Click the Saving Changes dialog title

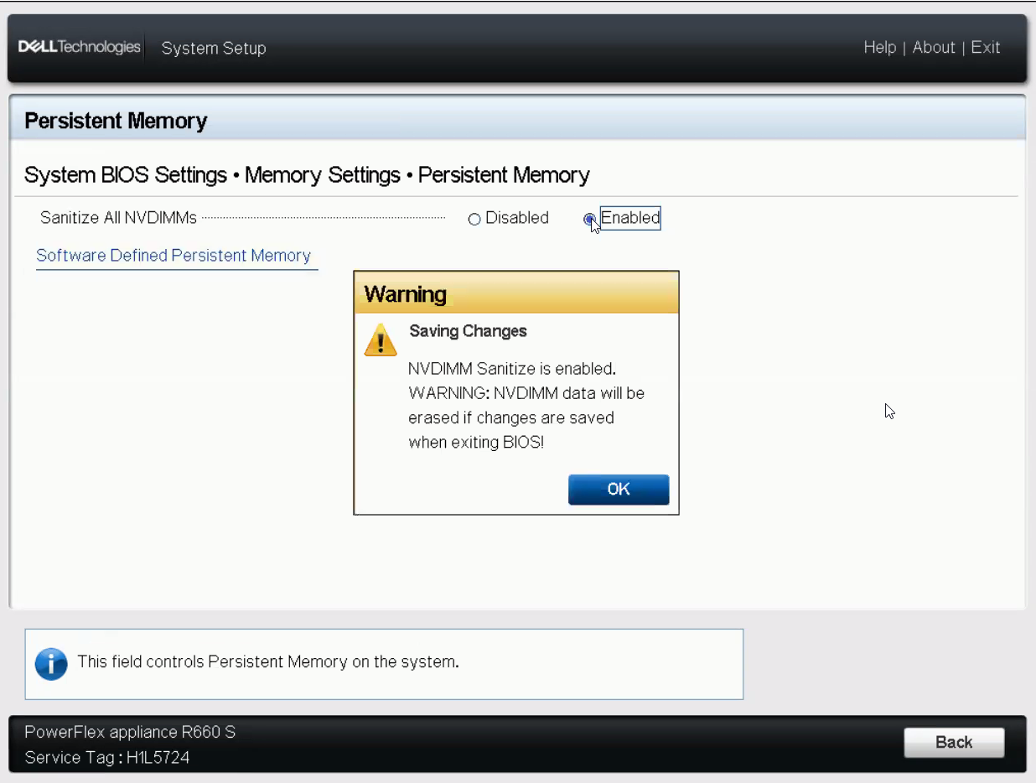(x=468, y=331)
